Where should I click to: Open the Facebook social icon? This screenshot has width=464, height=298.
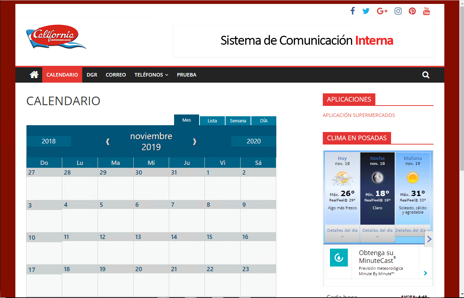[x=352, y=11]
